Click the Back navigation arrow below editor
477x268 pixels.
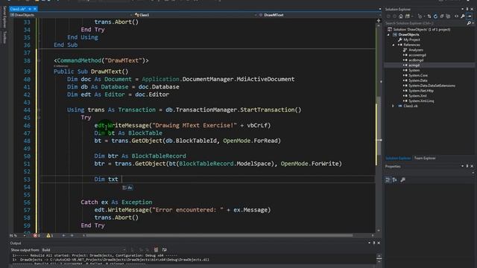63,235
